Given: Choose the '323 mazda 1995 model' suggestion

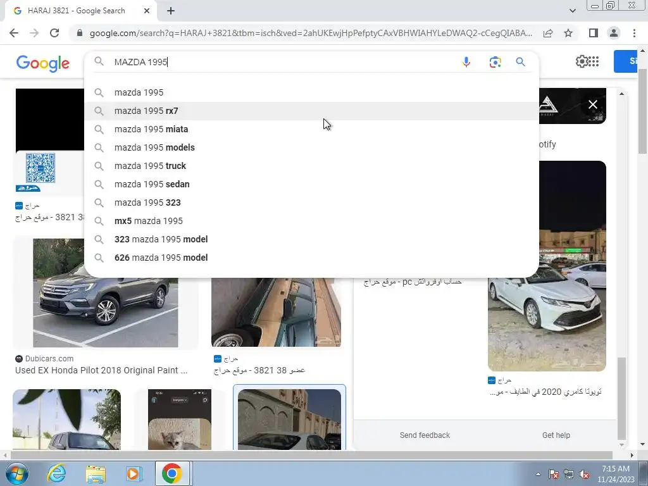Looking at the screenshot, I should point(311,239).
